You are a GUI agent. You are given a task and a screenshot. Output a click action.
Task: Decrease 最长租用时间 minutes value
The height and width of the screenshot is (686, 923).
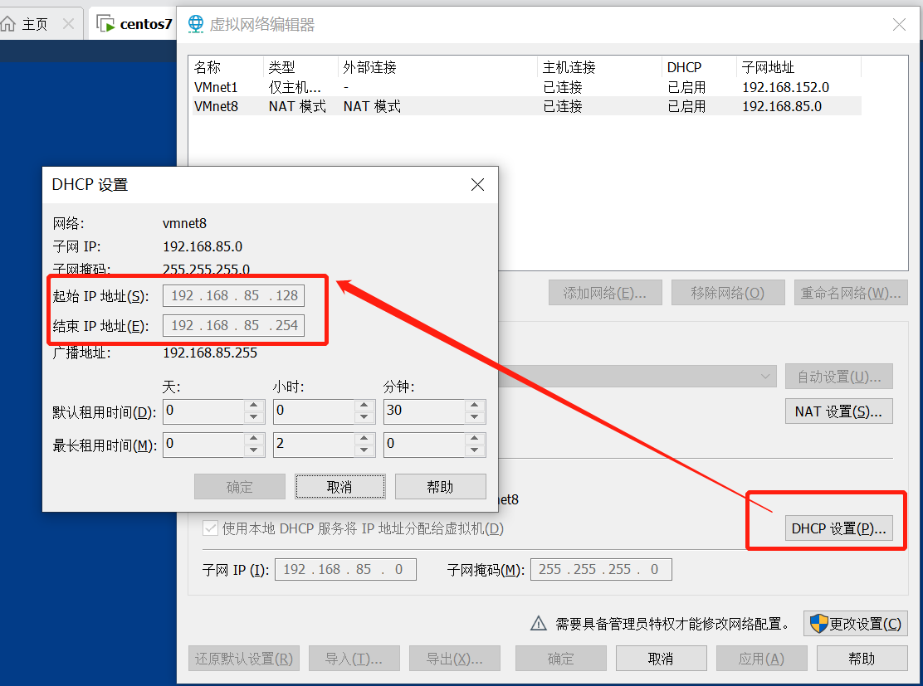click(475, 450)
